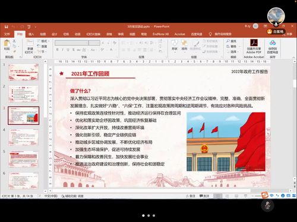Select slide 5 thumbnail
The image size is (297, 222).
tap(23, 159)
